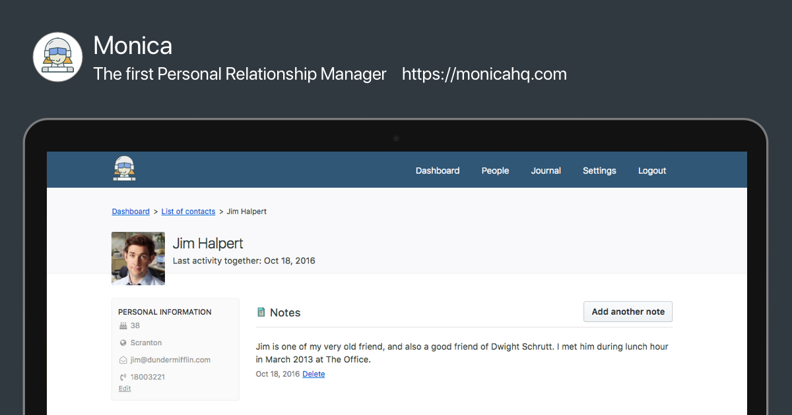Open the List of contacts breadcrumb
This screenshot has width=792, height=415.
[188, 211]
